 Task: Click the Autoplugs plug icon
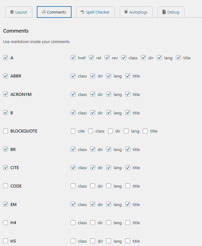click(x=126, y=12)
